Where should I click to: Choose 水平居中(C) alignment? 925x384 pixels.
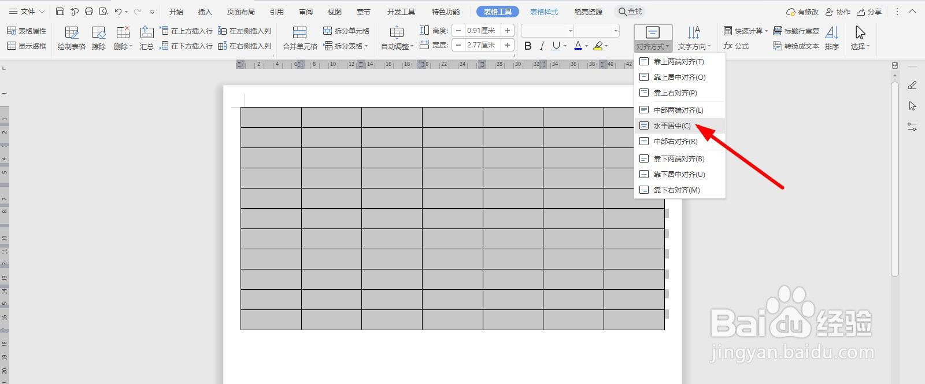click(679, 125)
